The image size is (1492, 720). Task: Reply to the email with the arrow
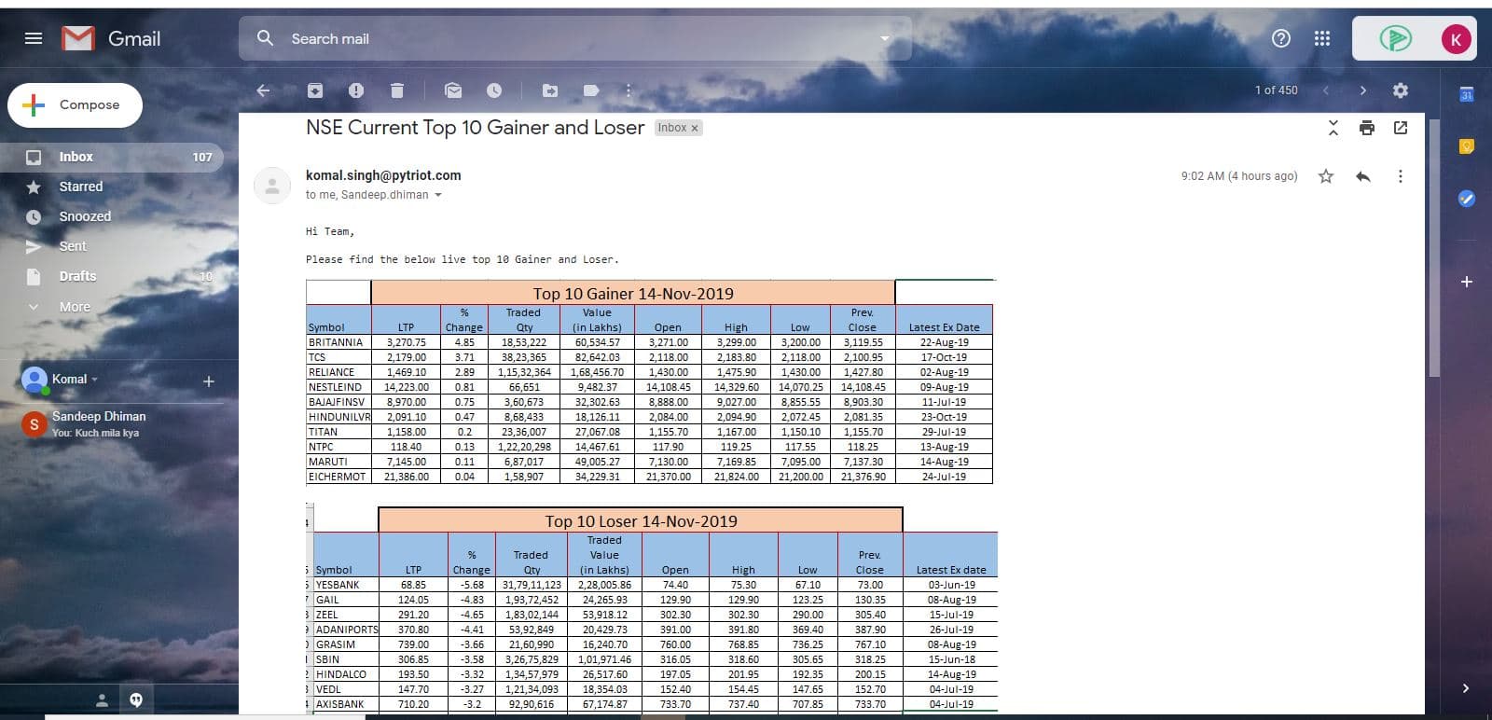point(1363,176)
